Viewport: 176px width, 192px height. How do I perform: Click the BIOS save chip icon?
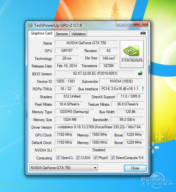coord(140,73)
